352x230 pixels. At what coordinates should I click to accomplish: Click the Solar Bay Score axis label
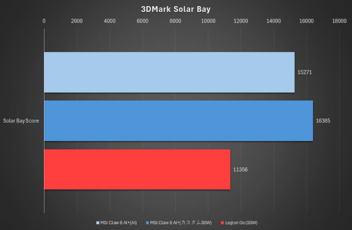21,121
